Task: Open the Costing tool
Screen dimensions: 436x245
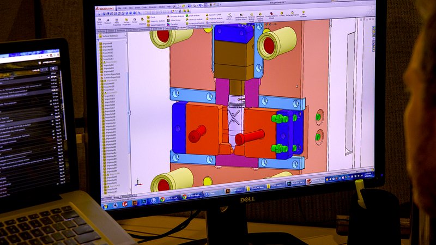Action: (282, 14)
